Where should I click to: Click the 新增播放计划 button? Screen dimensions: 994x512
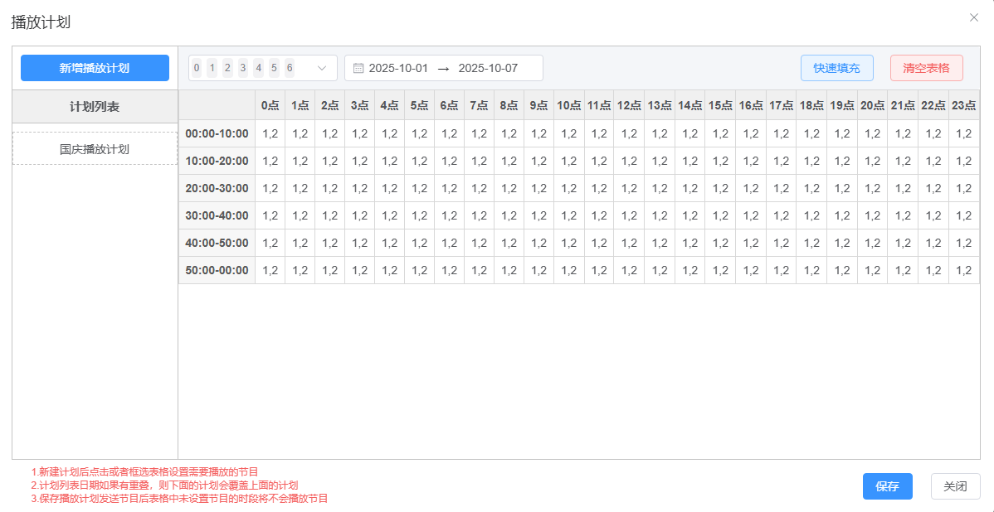(x=95, y=68)
